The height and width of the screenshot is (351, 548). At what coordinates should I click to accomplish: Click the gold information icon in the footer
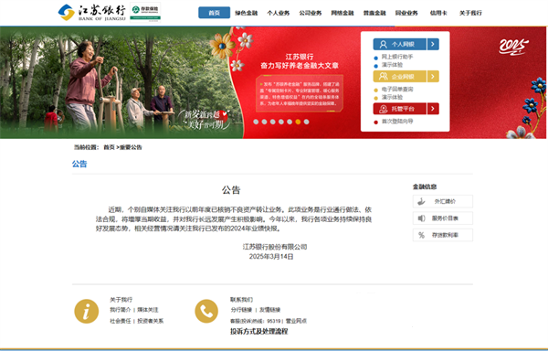[87, 311]
